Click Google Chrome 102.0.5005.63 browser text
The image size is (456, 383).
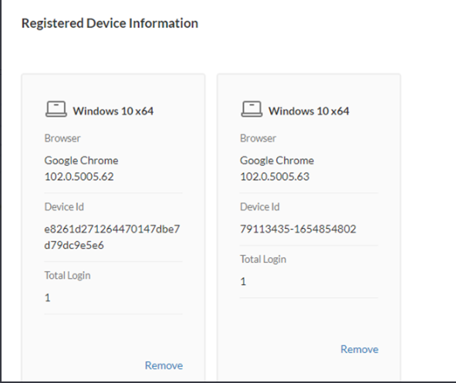tap(277, 169)
